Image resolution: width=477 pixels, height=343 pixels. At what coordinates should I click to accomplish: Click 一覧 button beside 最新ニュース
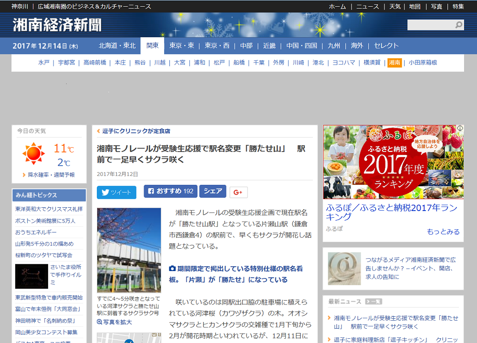point(373,302)
